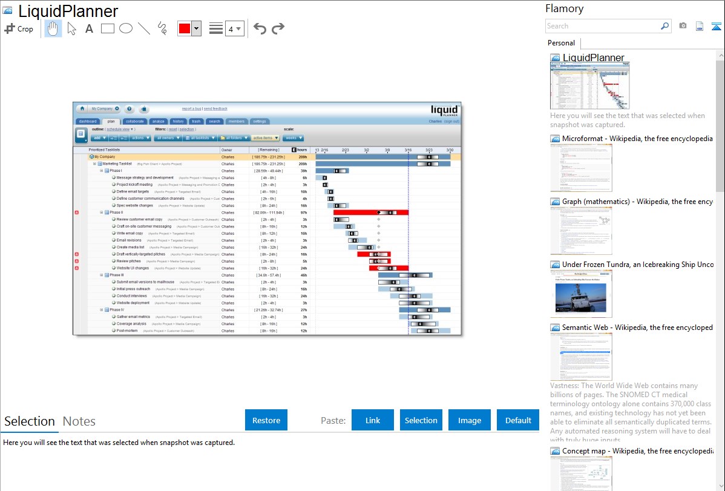The width and height of the screenshot is (725, 491).
Task: Click the Image paste button
Action: point(469,420)
